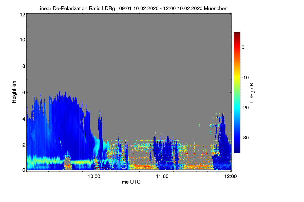Click the dark red top of colorbar

[237, 34]
